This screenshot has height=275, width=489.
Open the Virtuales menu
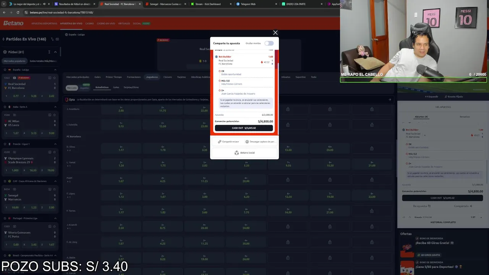tap(124, 23)
